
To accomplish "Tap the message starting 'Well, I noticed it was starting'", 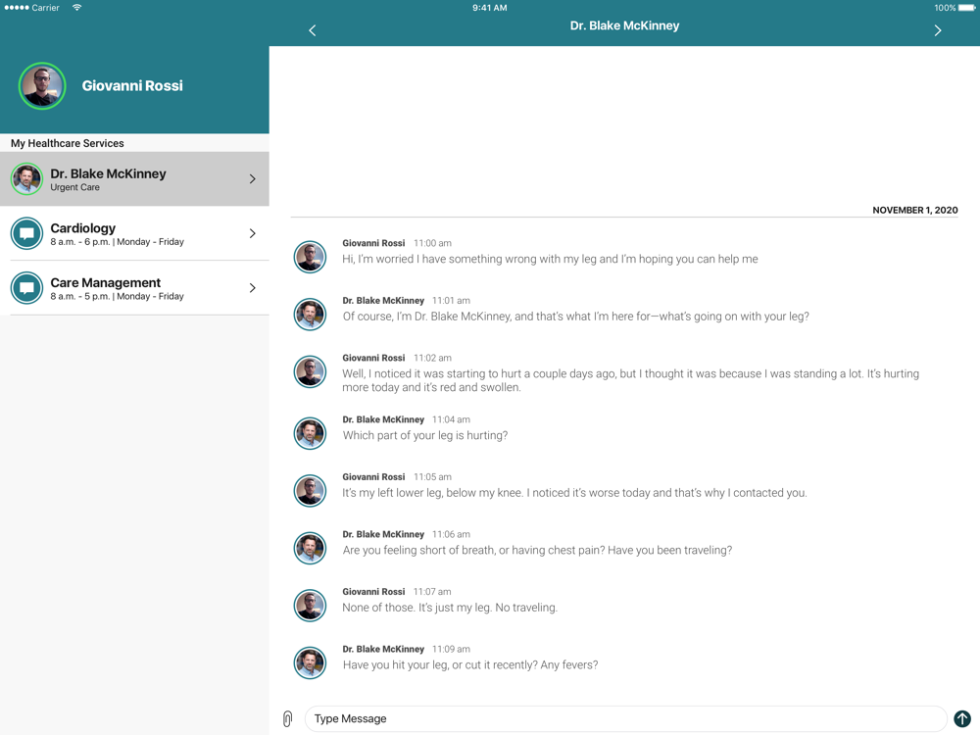I will tap(630, 380).
